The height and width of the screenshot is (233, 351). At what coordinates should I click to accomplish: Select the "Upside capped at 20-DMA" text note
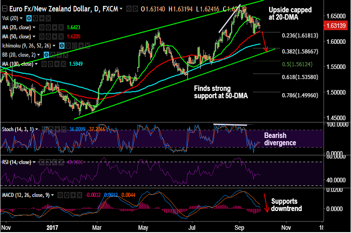pos(290,13)
